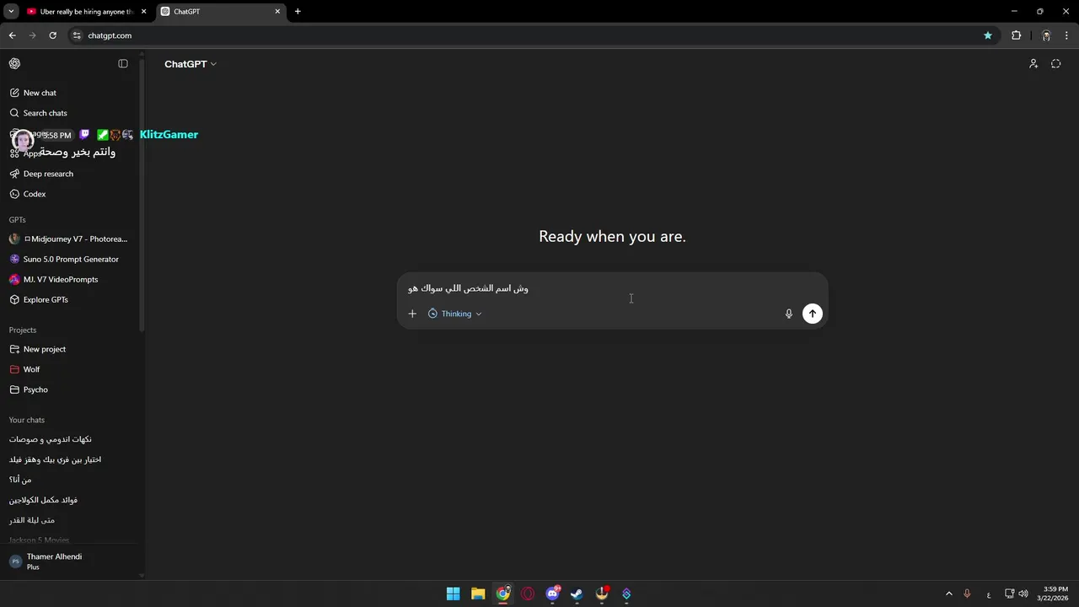Open the Wolf project
The width and height of the screenshot is (1079, 607).
[71, 369]
